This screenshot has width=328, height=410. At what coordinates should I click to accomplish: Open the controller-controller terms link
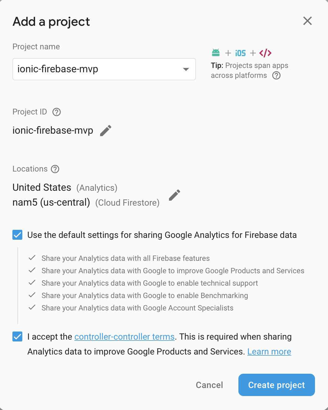[124, 336]
